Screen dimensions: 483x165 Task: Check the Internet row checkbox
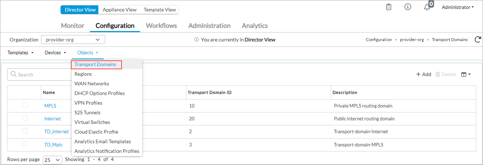[x=25, y=118]
